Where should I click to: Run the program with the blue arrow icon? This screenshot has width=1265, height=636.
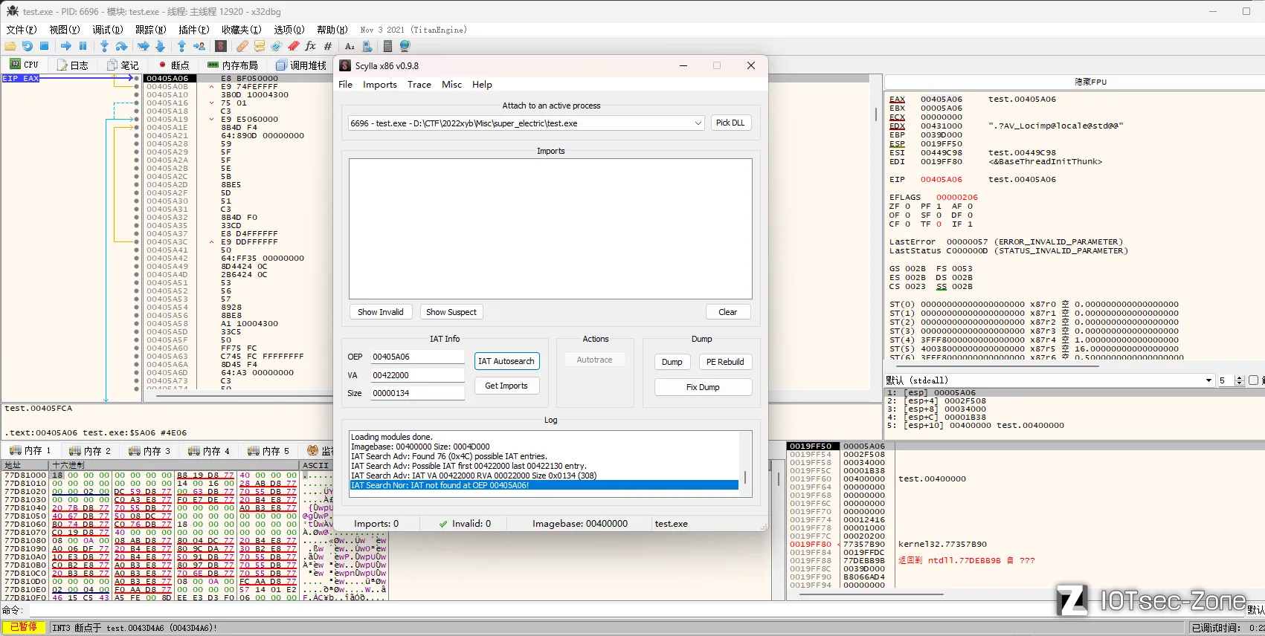(66, 46)
